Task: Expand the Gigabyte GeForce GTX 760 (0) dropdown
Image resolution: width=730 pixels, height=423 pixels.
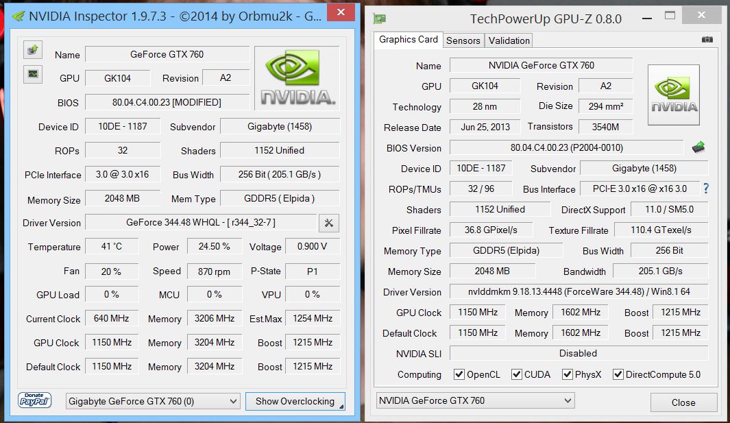Action: 153,401
